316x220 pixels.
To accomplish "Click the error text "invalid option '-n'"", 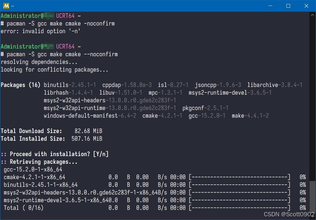I will [x=51, y=31].
